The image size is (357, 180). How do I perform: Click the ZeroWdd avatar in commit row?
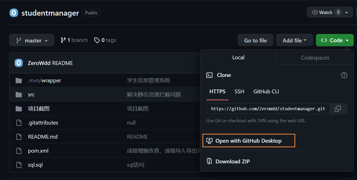[19, 63]
